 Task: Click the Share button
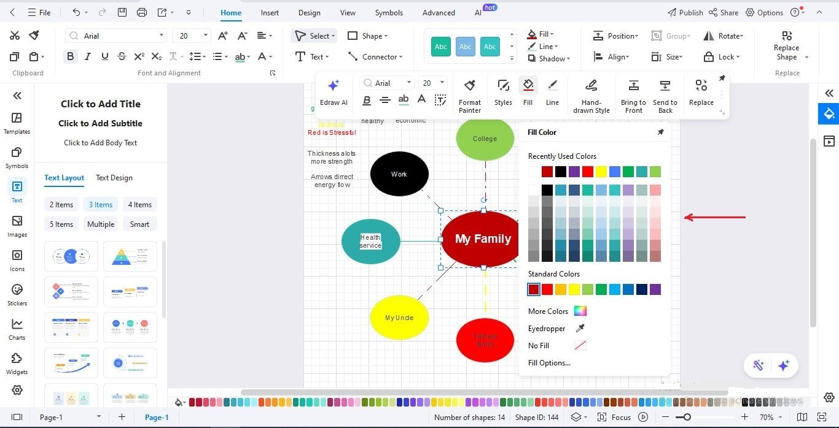point(724,12)
